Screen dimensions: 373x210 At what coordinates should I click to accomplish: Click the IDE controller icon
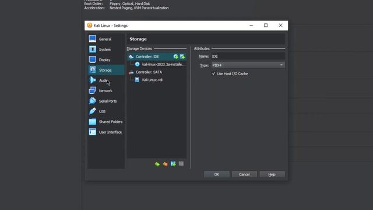tap(131, 57)
